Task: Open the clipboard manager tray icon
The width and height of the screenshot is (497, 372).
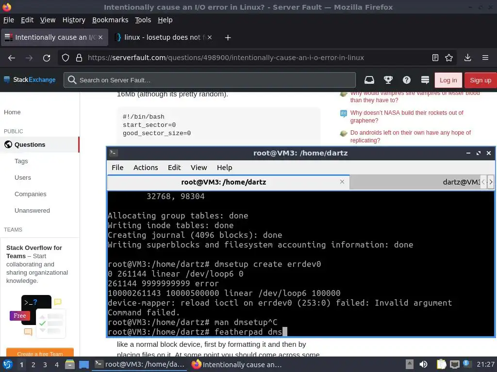Action: tap(441, 364)
